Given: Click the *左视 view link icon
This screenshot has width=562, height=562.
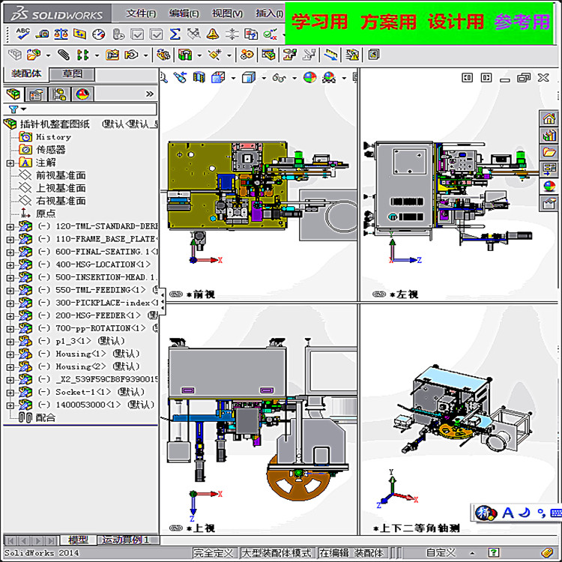Looking at the screenshot, I should pyautogui.click(x=379, y=294).
